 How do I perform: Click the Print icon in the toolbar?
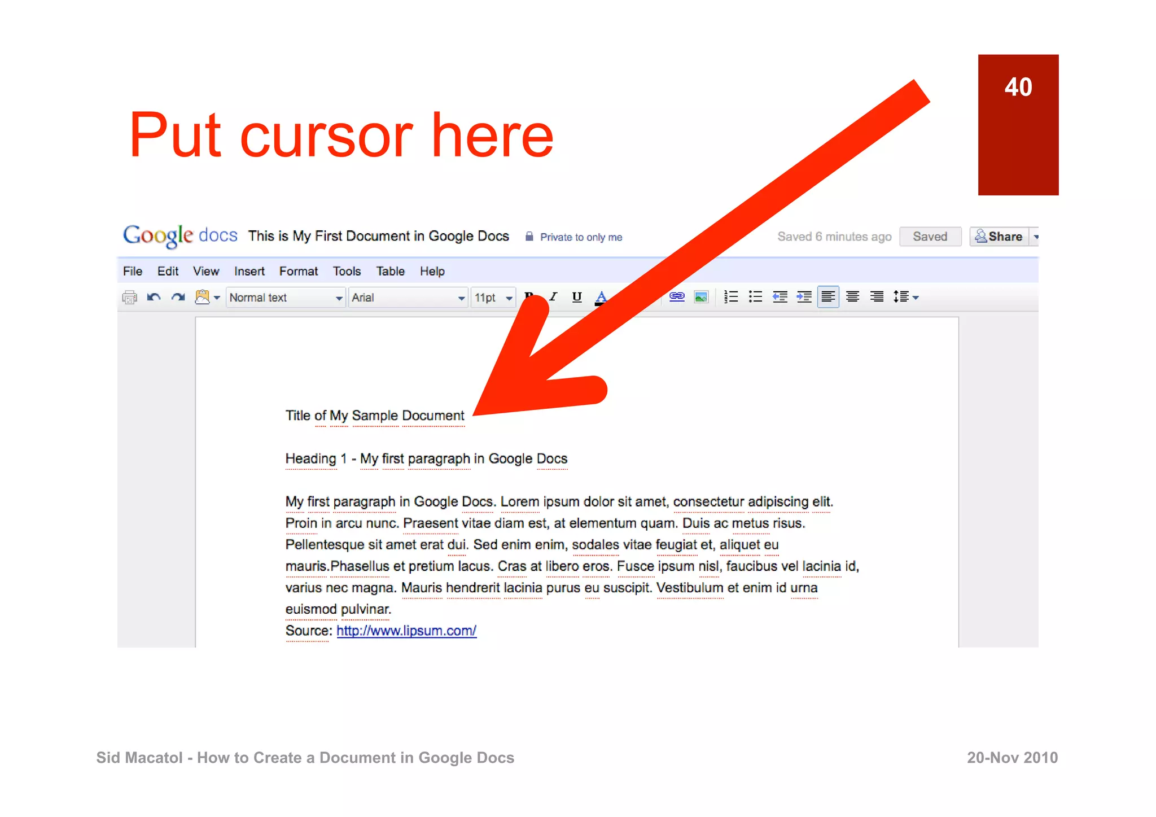click(x=129, y=297)
